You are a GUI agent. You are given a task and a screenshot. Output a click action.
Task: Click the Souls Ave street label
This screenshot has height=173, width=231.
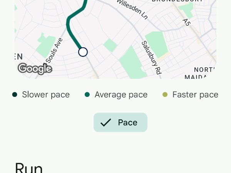pos(54,51)
